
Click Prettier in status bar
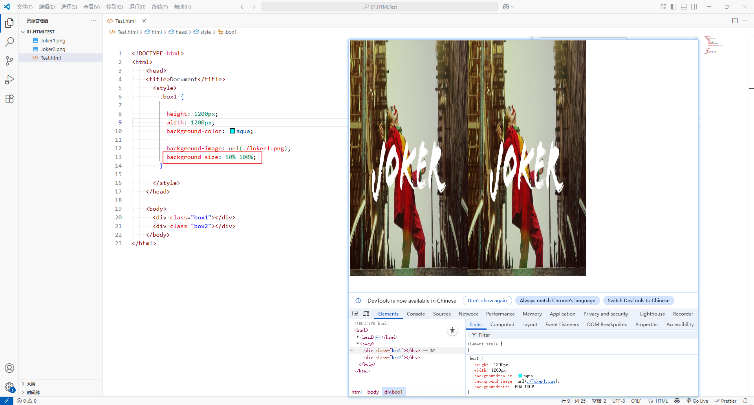(x=725, y=401)
